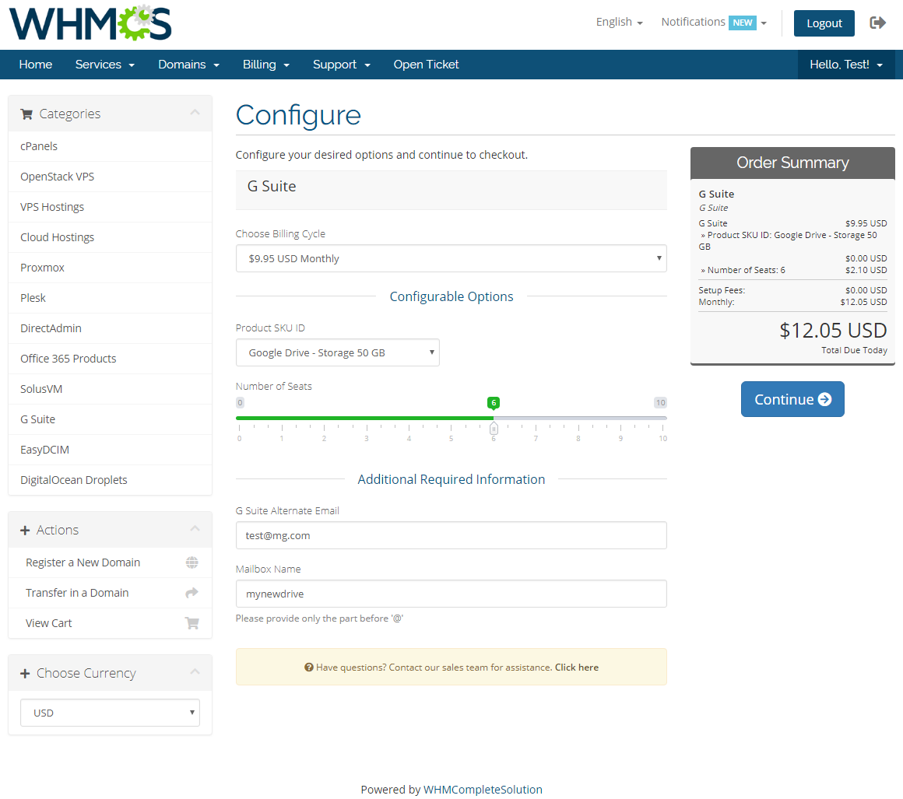
Task: Click the arrow icon beside Transfer in a Domain
Action: click(x=191, y=593)
